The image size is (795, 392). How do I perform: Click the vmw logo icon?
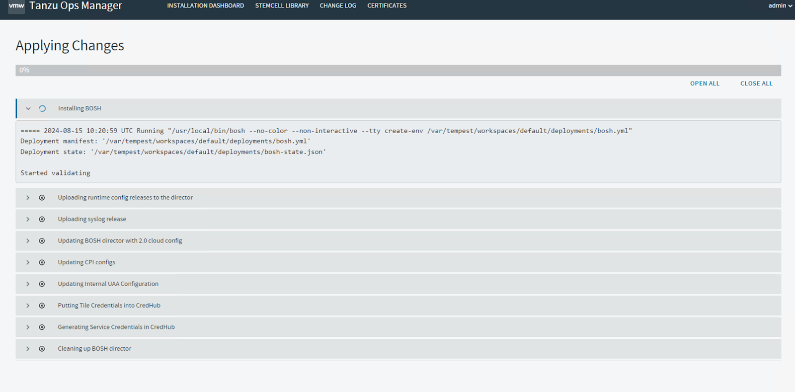(16, 6)
